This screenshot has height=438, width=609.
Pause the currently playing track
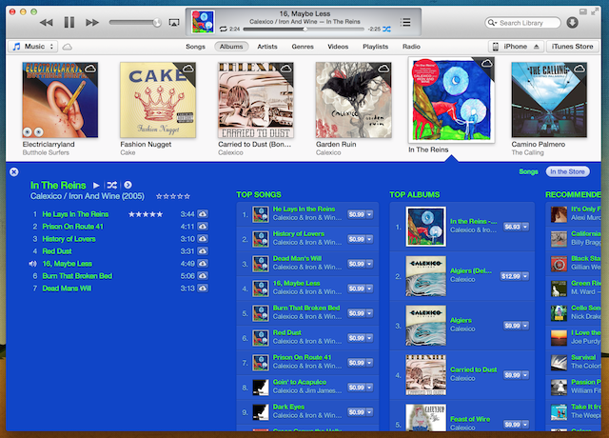pos(69,21)
